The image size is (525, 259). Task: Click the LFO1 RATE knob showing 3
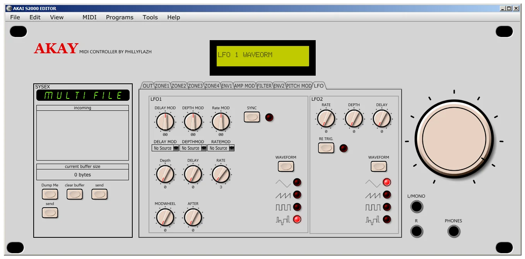point(221,174)
